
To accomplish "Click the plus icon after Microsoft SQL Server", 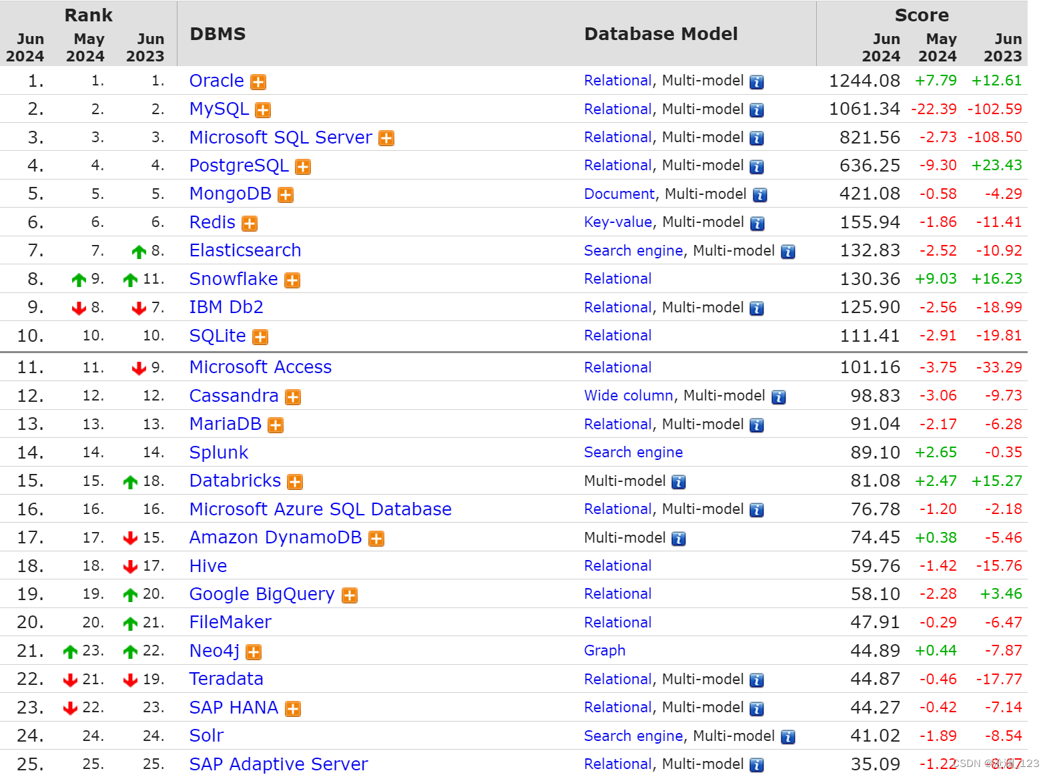I will (x=386, y=138).
